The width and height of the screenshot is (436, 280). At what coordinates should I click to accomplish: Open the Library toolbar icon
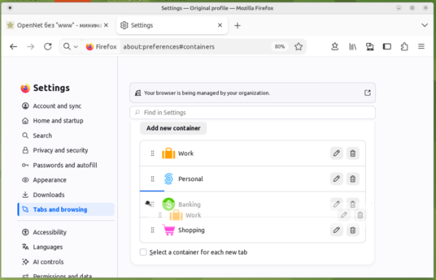point(352,47)
